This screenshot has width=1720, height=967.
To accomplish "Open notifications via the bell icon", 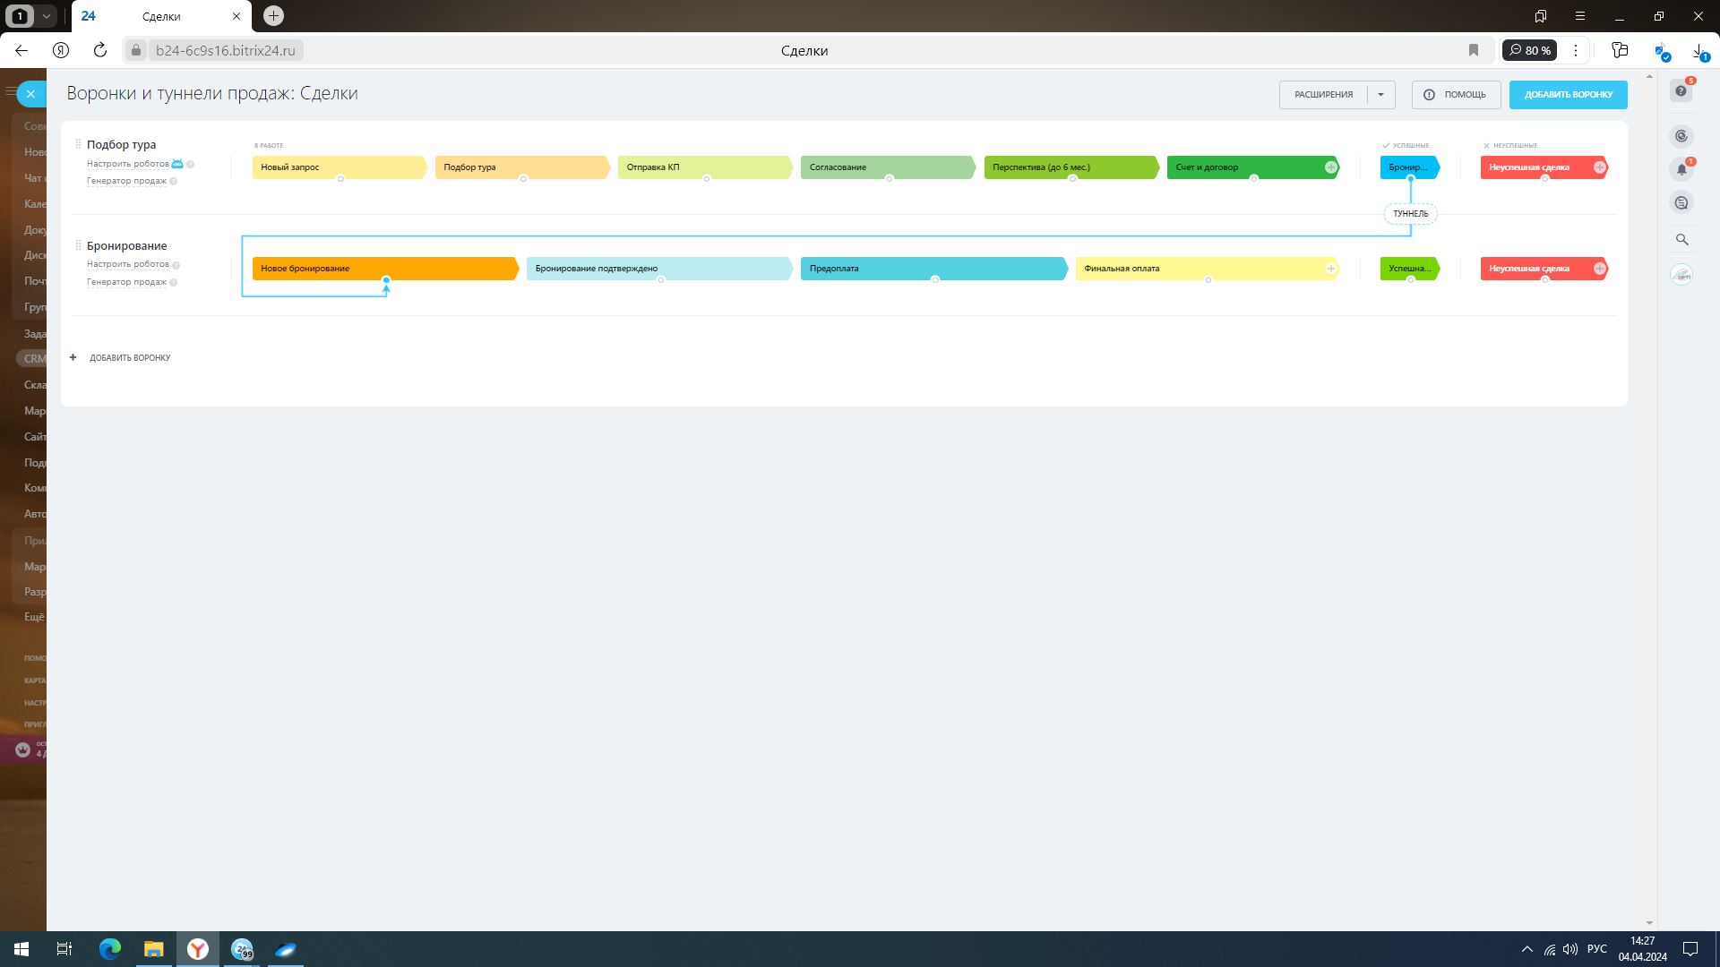I will click(x=1681, y=169).
